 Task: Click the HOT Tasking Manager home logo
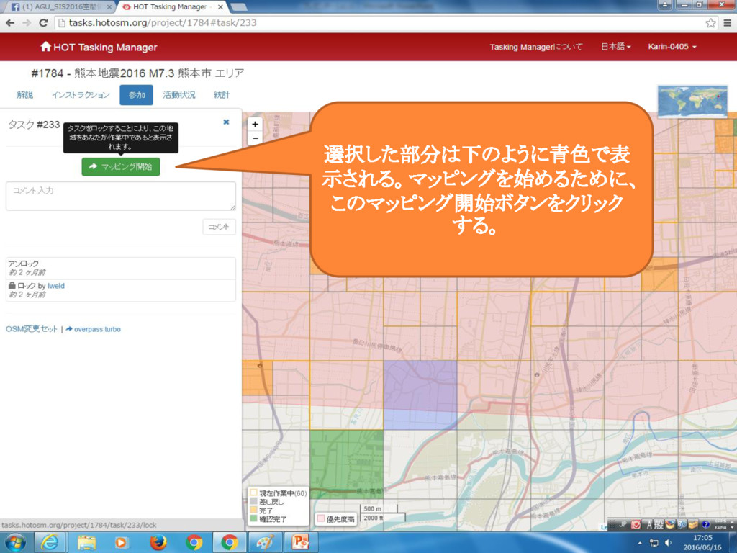click(99, 48)
